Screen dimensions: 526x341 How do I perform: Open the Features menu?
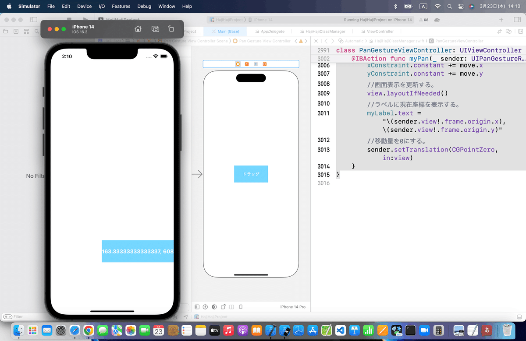coord(121,6)
